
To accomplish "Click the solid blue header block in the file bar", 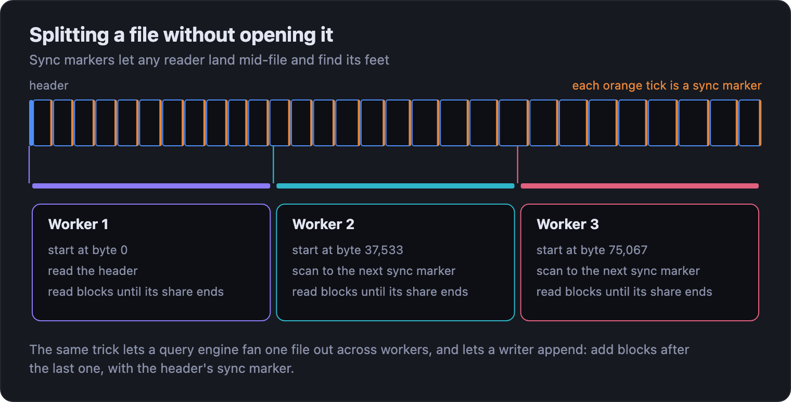I will [31, 123].
